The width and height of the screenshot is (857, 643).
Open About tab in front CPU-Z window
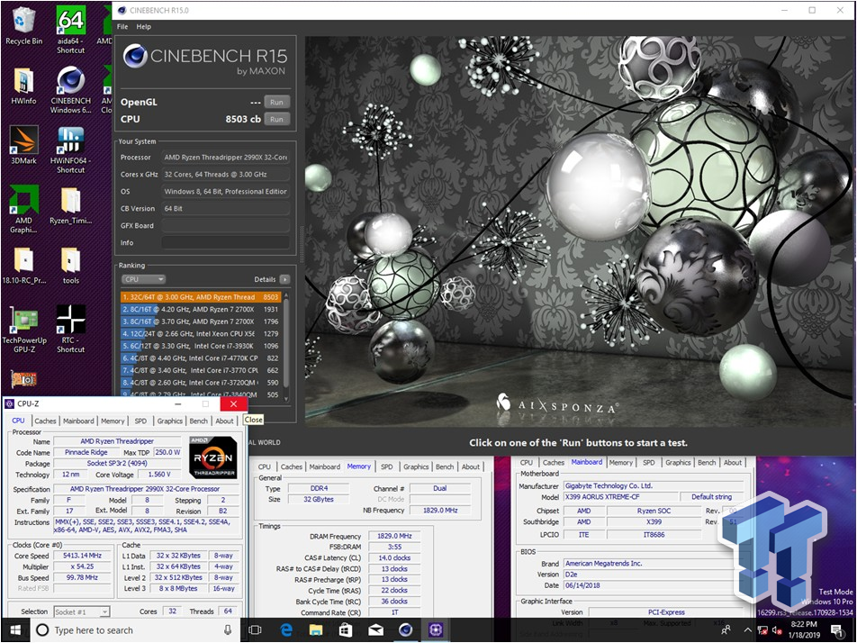coord(225,421)
